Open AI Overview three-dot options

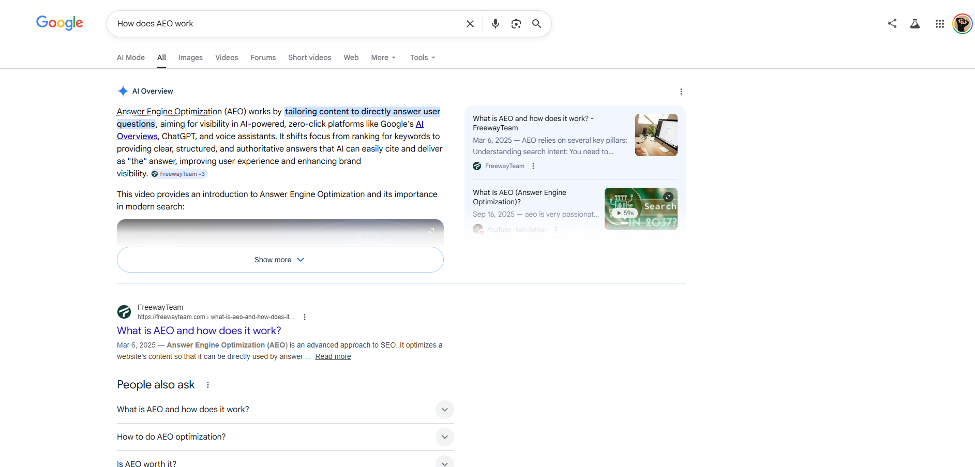pos(681,92)
